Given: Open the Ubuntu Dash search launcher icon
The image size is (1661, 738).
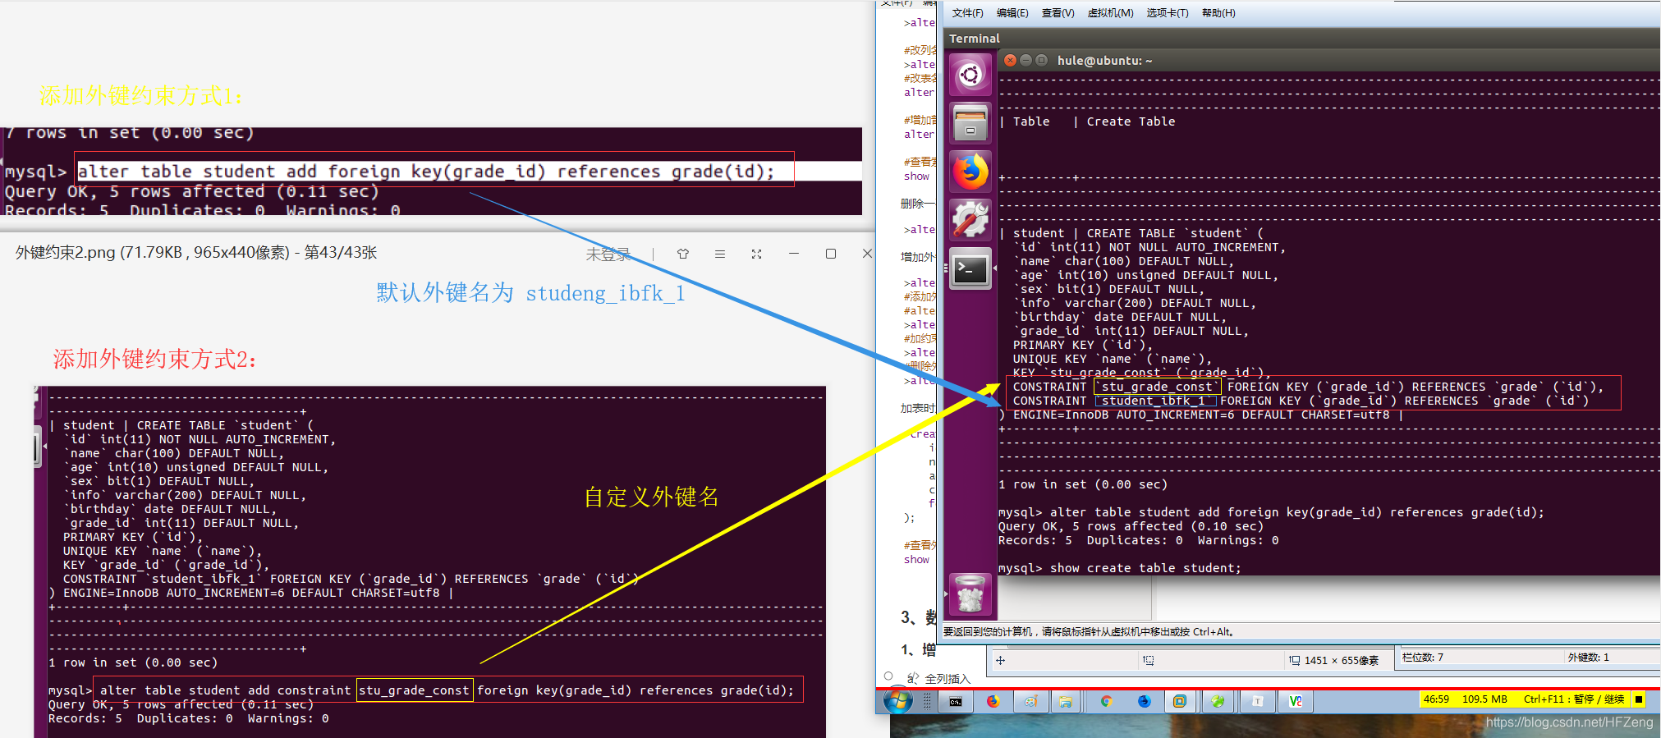Looking at the screenshot, I should (x=970, y=76).
